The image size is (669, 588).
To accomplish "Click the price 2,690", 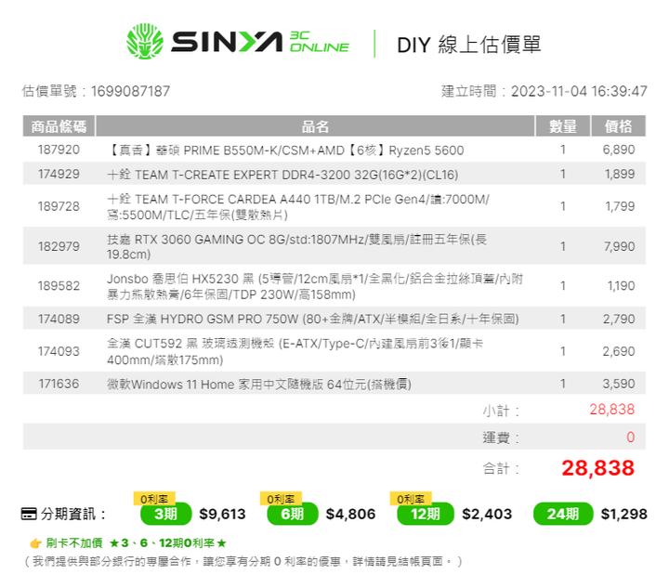I will [x=619, y=351].
